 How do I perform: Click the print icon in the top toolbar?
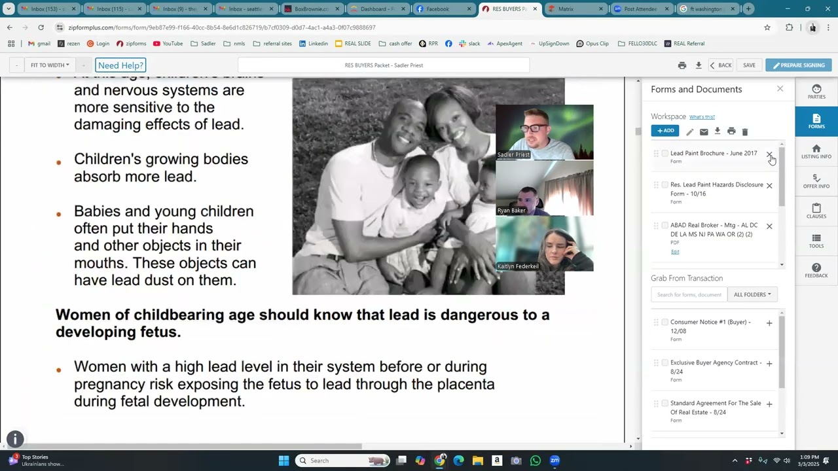click(x=682, y=65)
